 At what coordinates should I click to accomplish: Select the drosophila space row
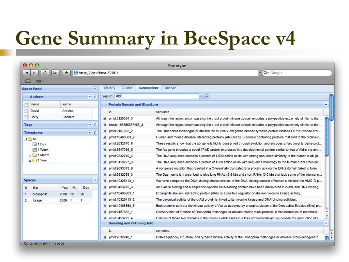(x=57, y=194)
